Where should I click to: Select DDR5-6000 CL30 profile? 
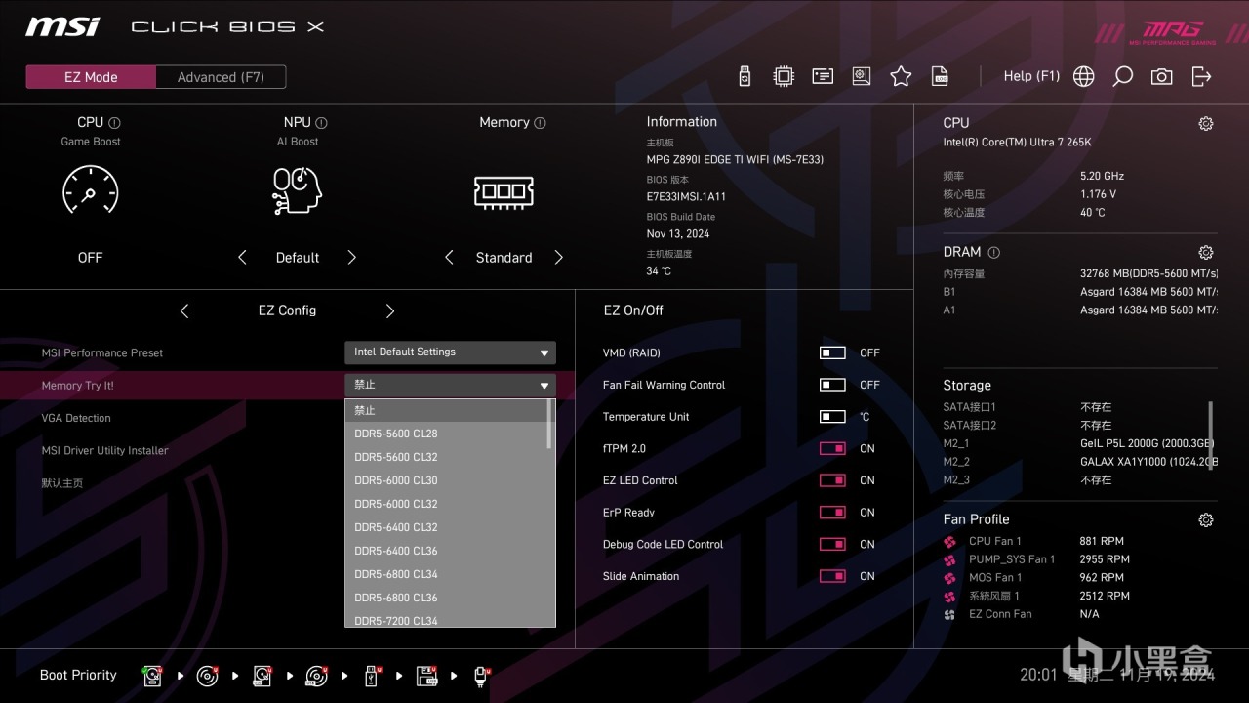point(446,480)
